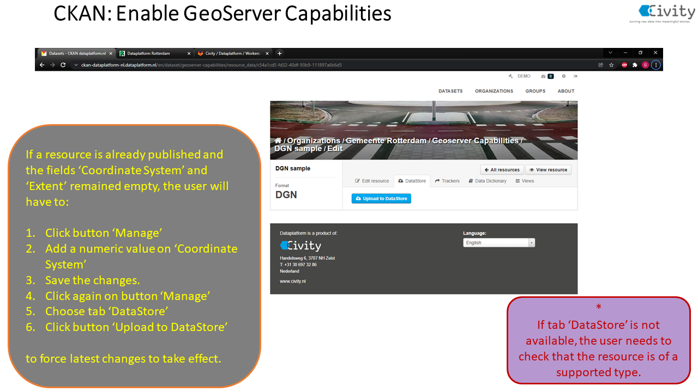Select the Views tab

click(x=525, y=181)
